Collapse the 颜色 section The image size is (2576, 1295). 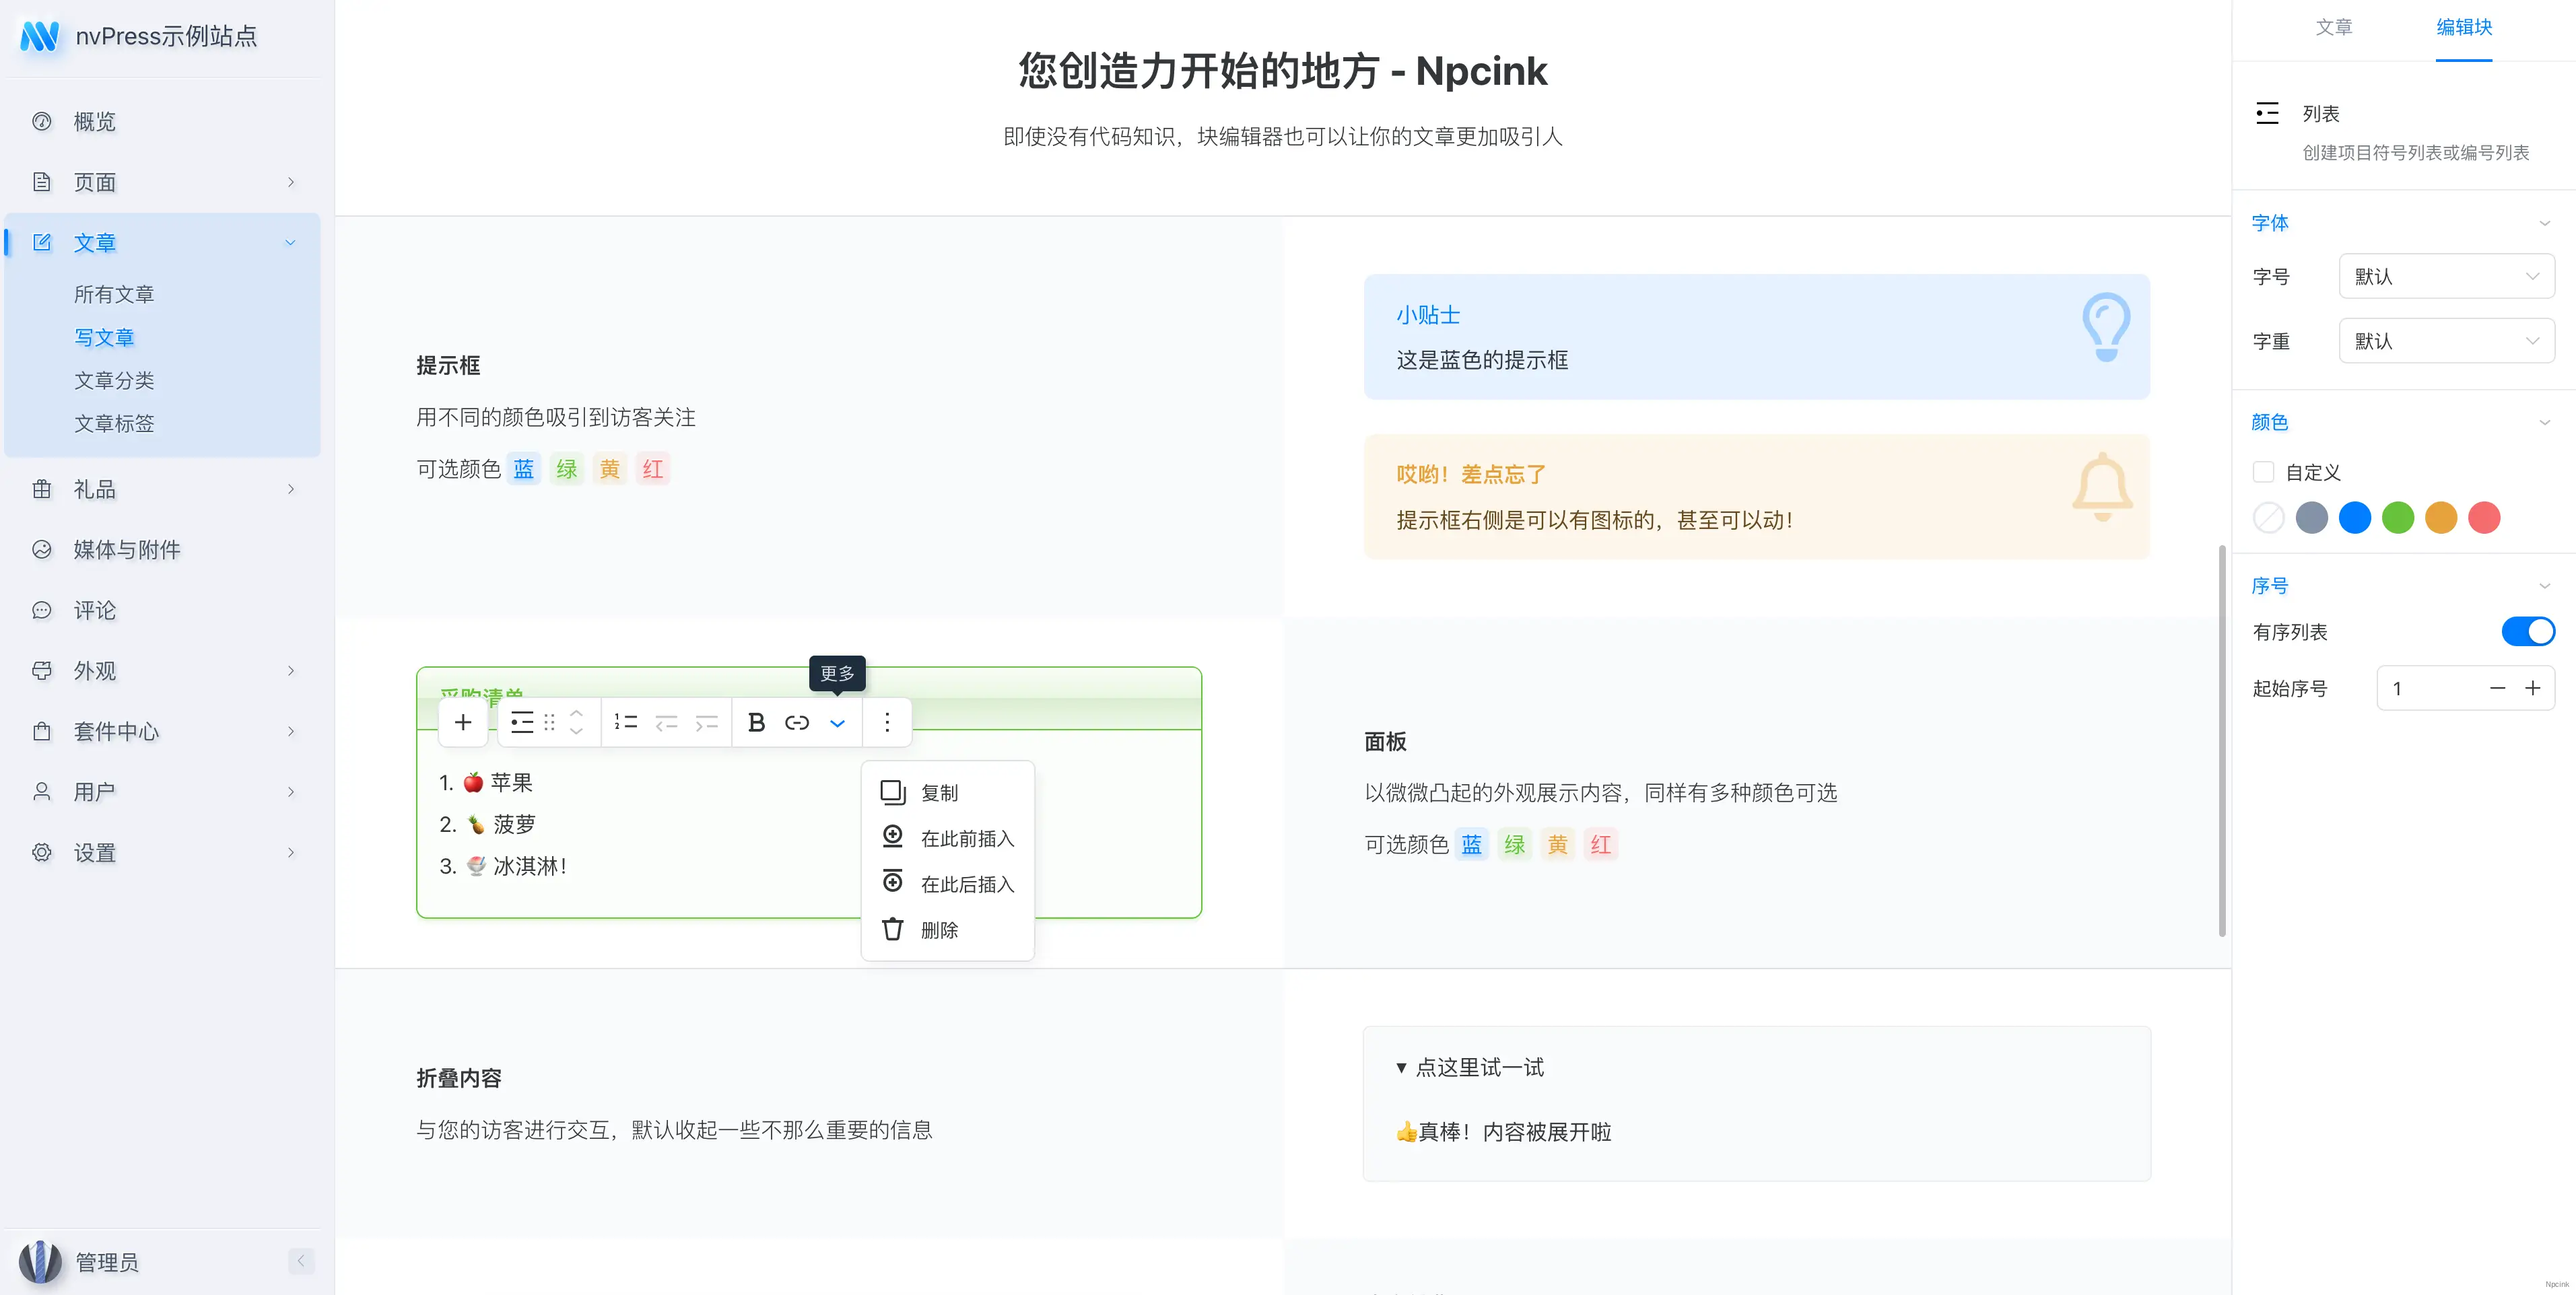click(x=2545, y=422)
